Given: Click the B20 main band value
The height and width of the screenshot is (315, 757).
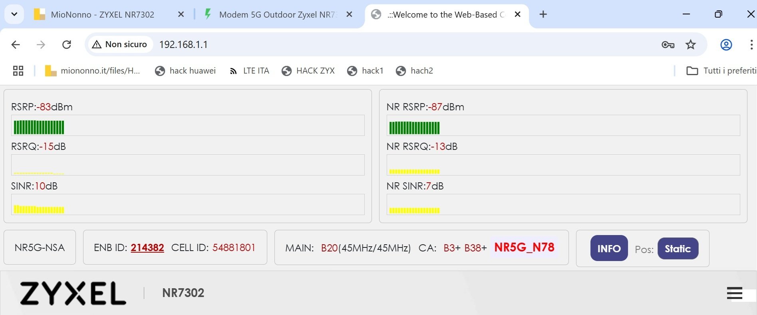Looking at the screenshot, I should point(330,248).
